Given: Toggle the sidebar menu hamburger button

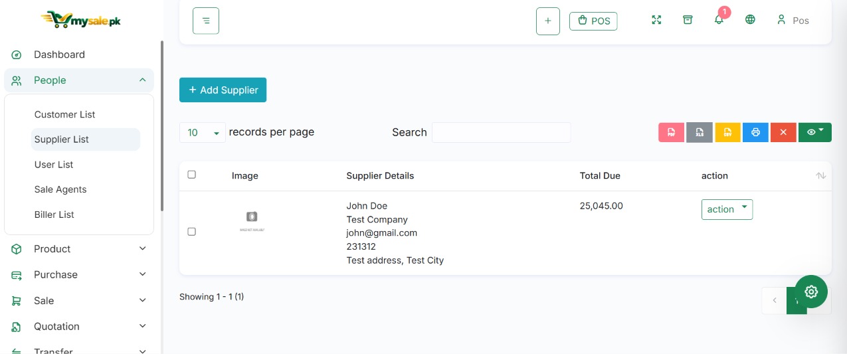Looking at the screenshot, I should [x=206, y=21].
